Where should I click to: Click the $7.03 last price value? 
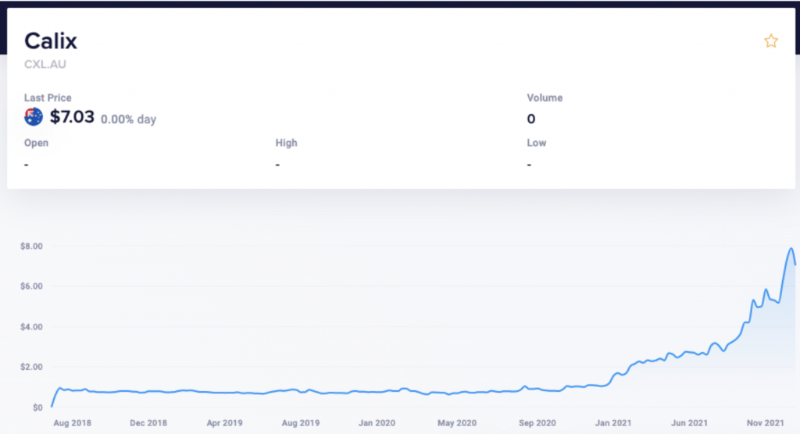tap(72, 117)
